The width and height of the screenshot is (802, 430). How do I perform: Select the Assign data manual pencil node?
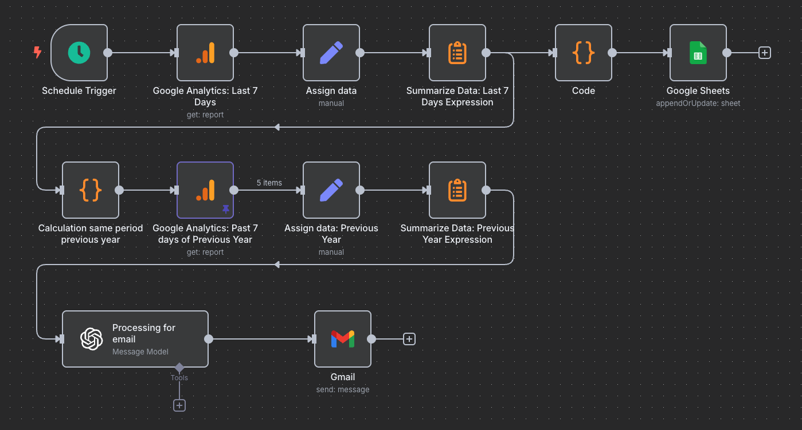click(331, 53)
